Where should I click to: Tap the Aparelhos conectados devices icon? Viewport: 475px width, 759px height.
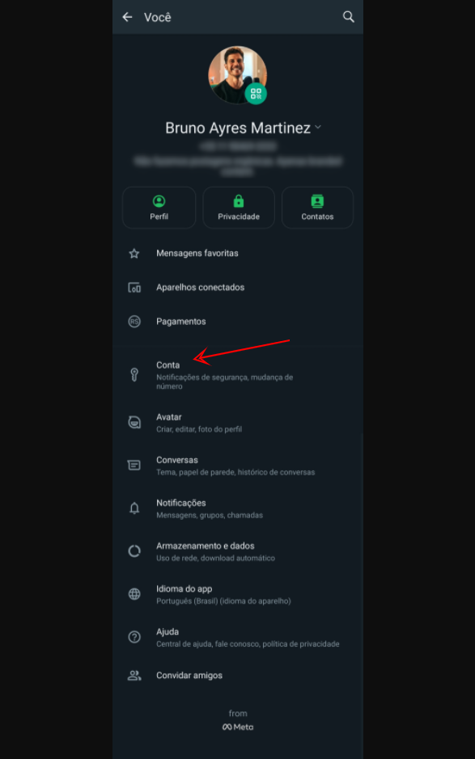134,287
